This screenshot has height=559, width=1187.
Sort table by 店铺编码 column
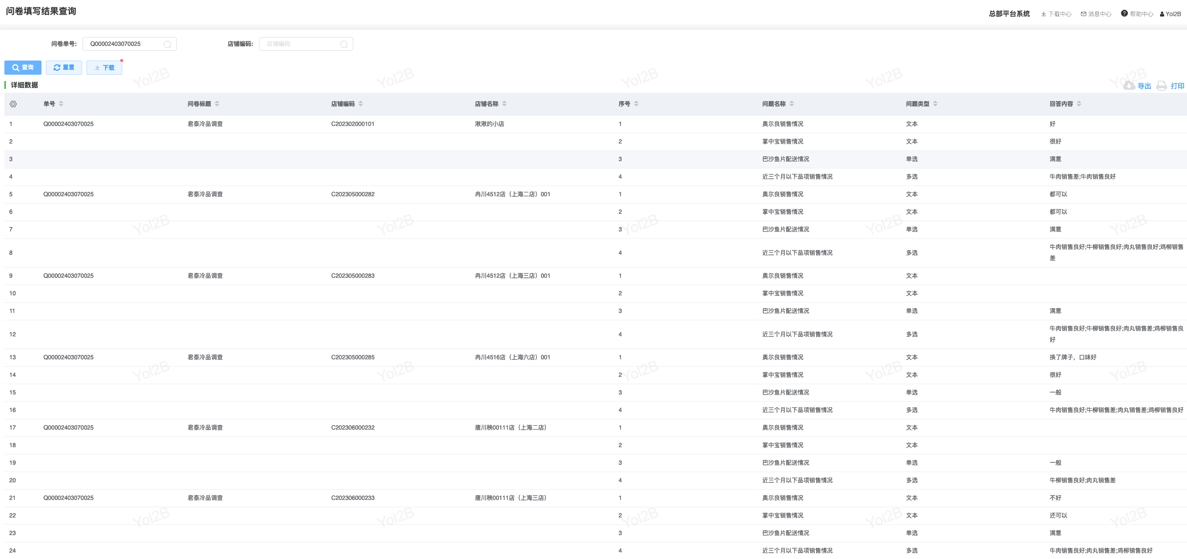coord(361,104)
